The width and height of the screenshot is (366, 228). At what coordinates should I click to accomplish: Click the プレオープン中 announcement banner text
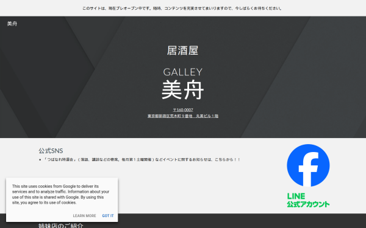tap(182, 8)
